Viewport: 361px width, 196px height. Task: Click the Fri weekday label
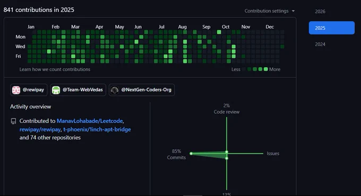(x=18, y=56)
